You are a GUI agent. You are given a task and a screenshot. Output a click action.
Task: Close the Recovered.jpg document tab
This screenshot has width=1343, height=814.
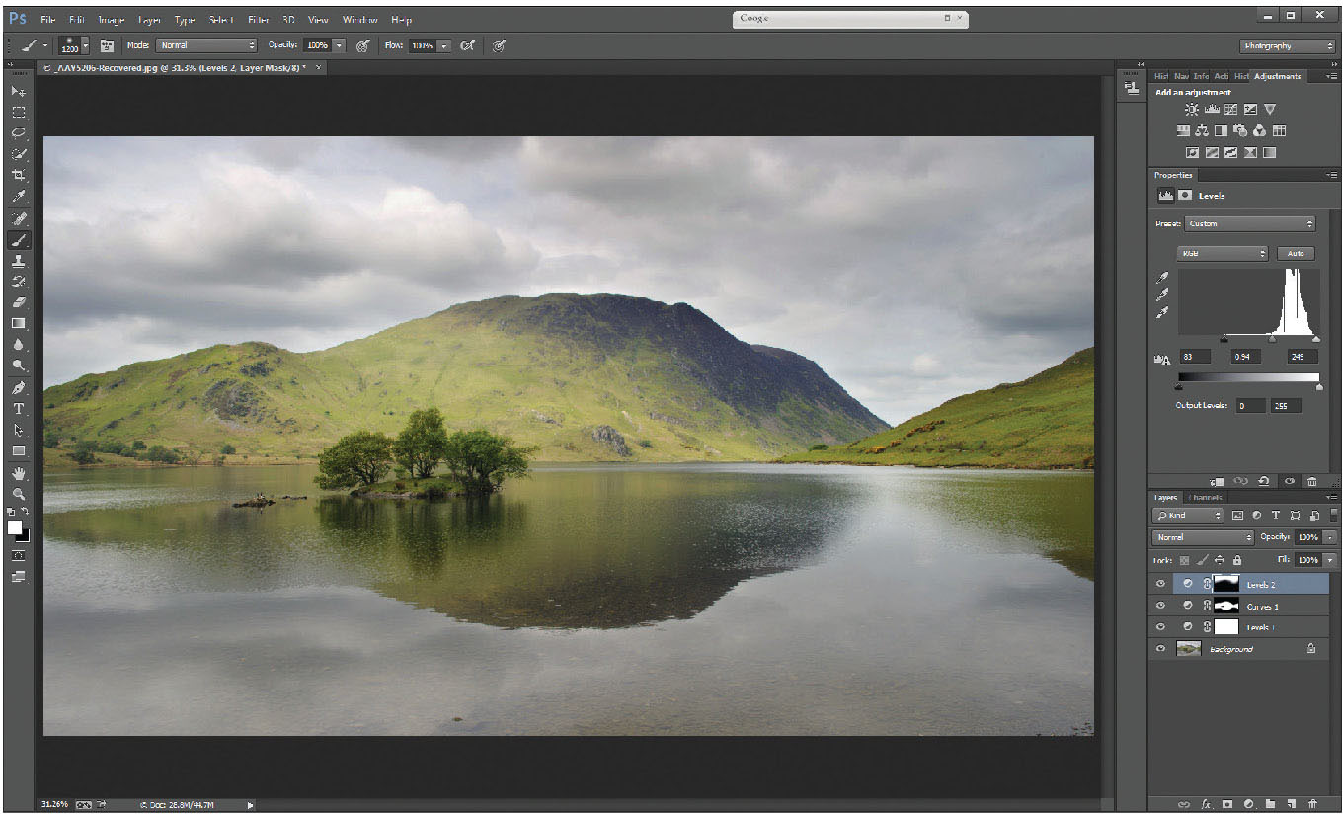click(318, 67)
